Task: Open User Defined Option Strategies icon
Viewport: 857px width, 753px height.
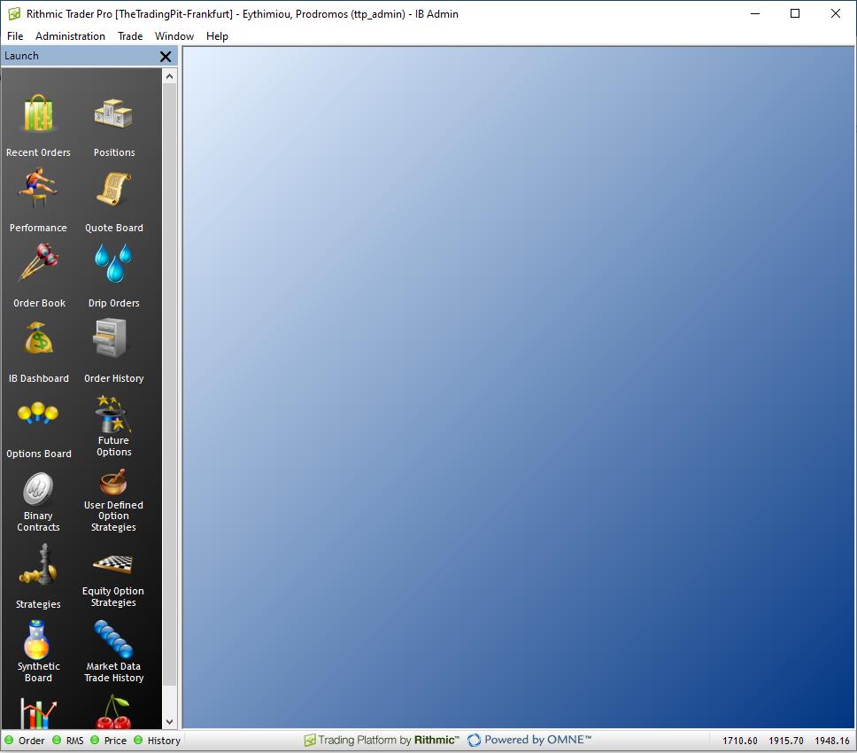Action: coord(113,482)
